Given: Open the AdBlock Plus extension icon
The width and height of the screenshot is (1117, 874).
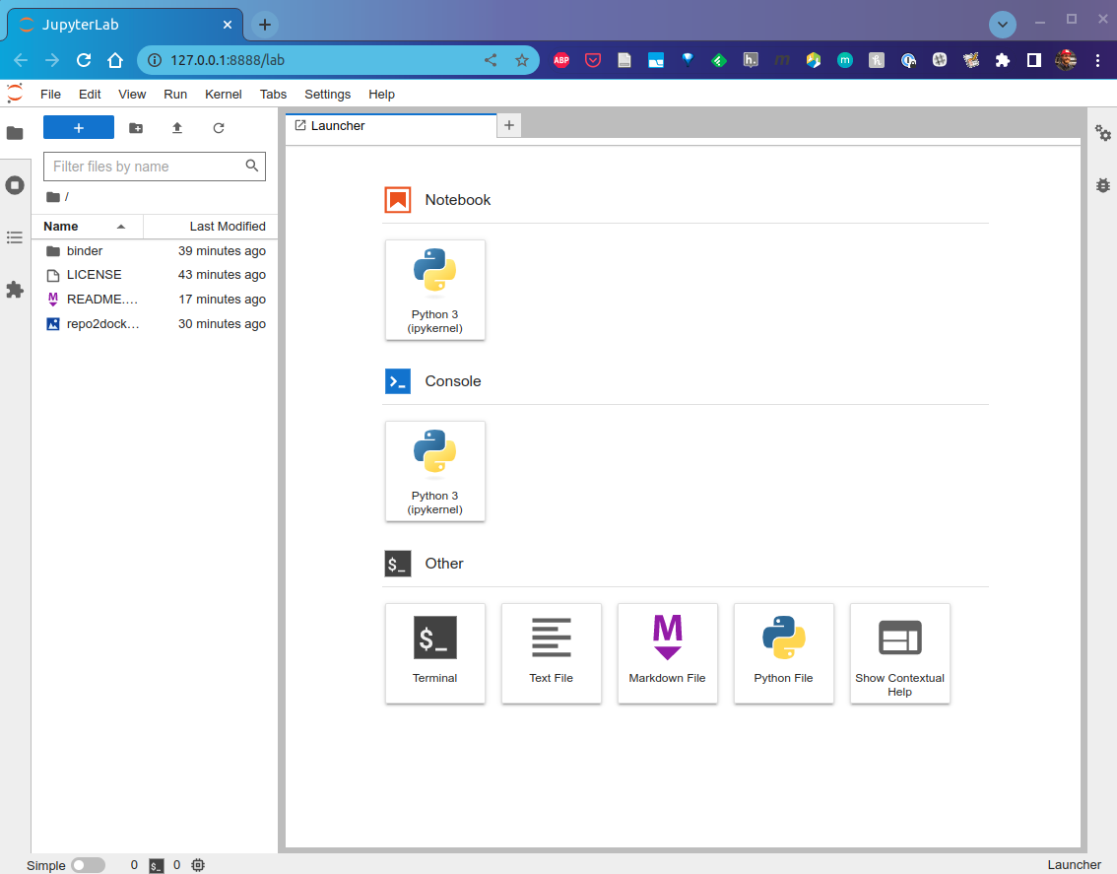Looking at the screenshot, I should point(561,60).
